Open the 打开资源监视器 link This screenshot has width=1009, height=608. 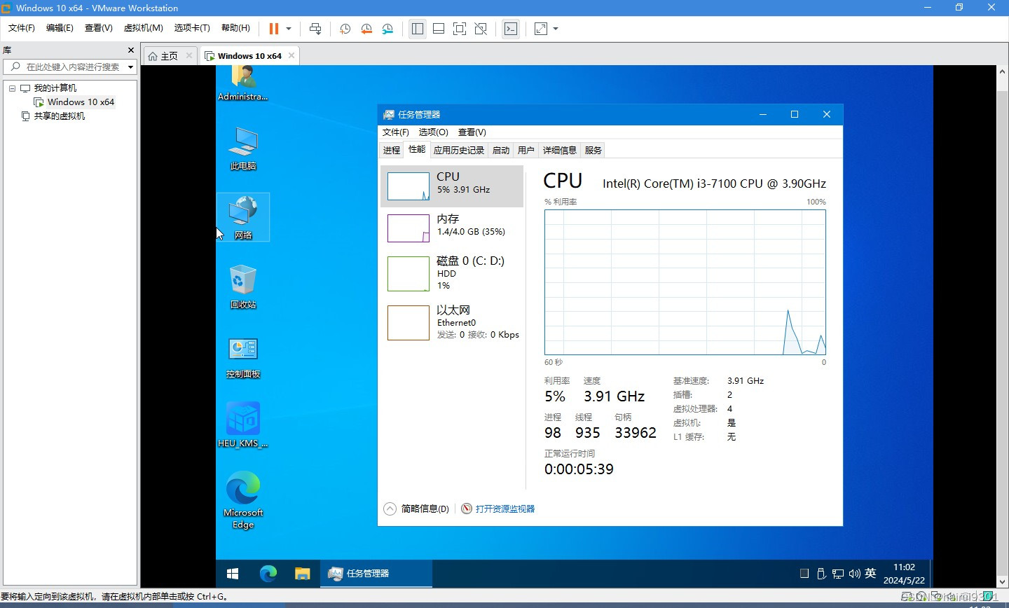(498, 509)
